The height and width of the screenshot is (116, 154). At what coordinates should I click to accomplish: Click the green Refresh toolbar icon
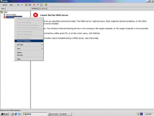coord(41,5)
